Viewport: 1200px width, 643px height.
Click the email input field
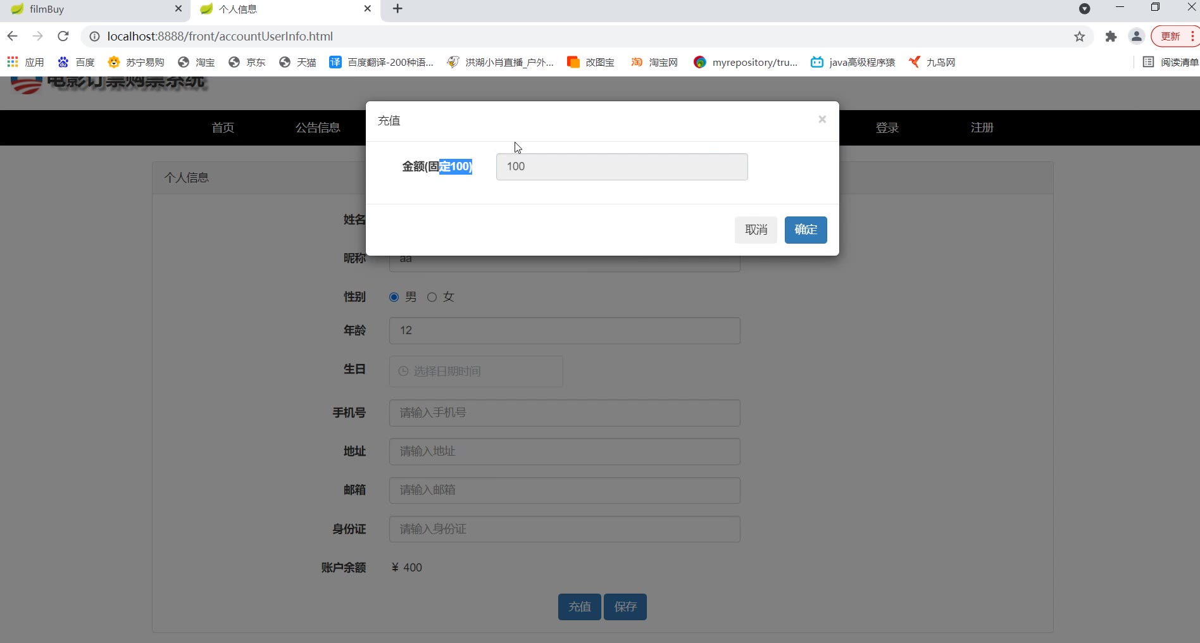click(565, 490)
